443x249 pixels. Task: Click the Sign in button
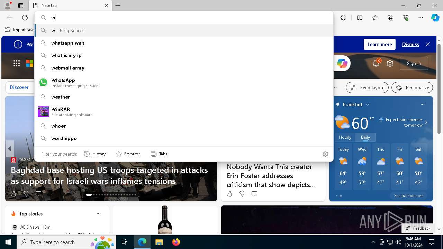pos(414,63)
